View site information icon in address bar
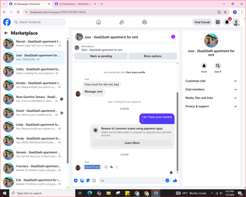Viewport: 246px width, 197px height. (x=26, y=12)
